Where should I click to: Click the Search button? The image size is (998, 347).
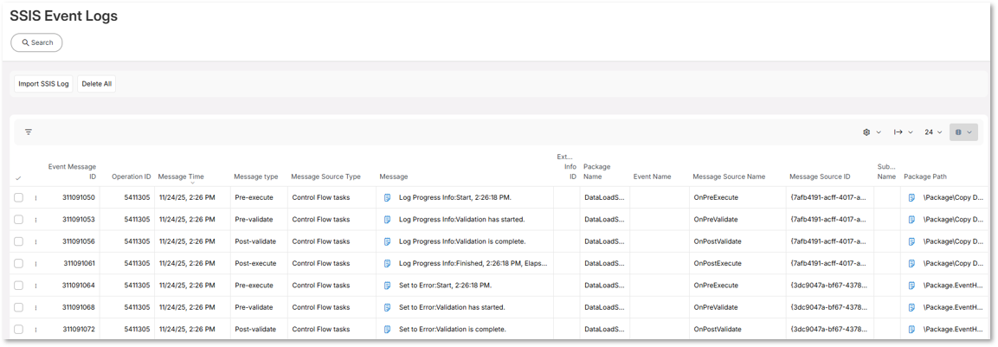37,42
